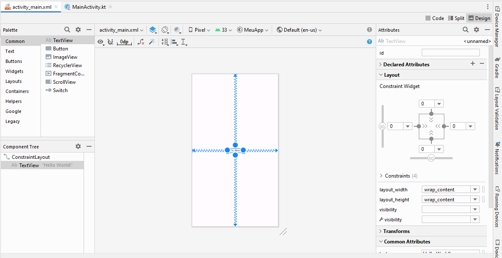The width and height of the screenshot is (502, 258).
Task: Click the Palette search icon
Action: coord(67,30)
